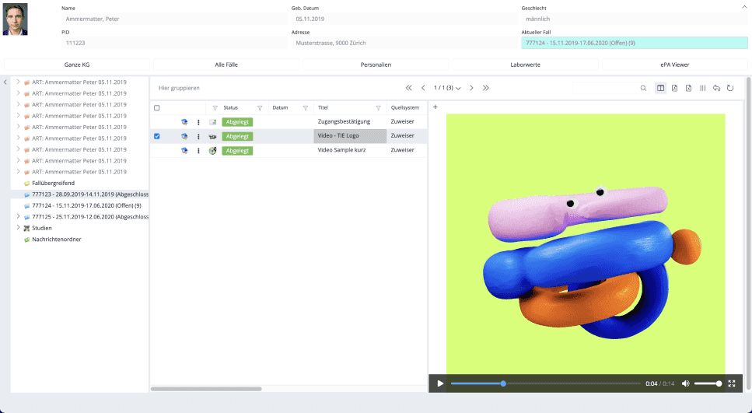Screen dimensions: 752x413
Task: Click the plus icon above the video preview
Action: coord(435,107)
